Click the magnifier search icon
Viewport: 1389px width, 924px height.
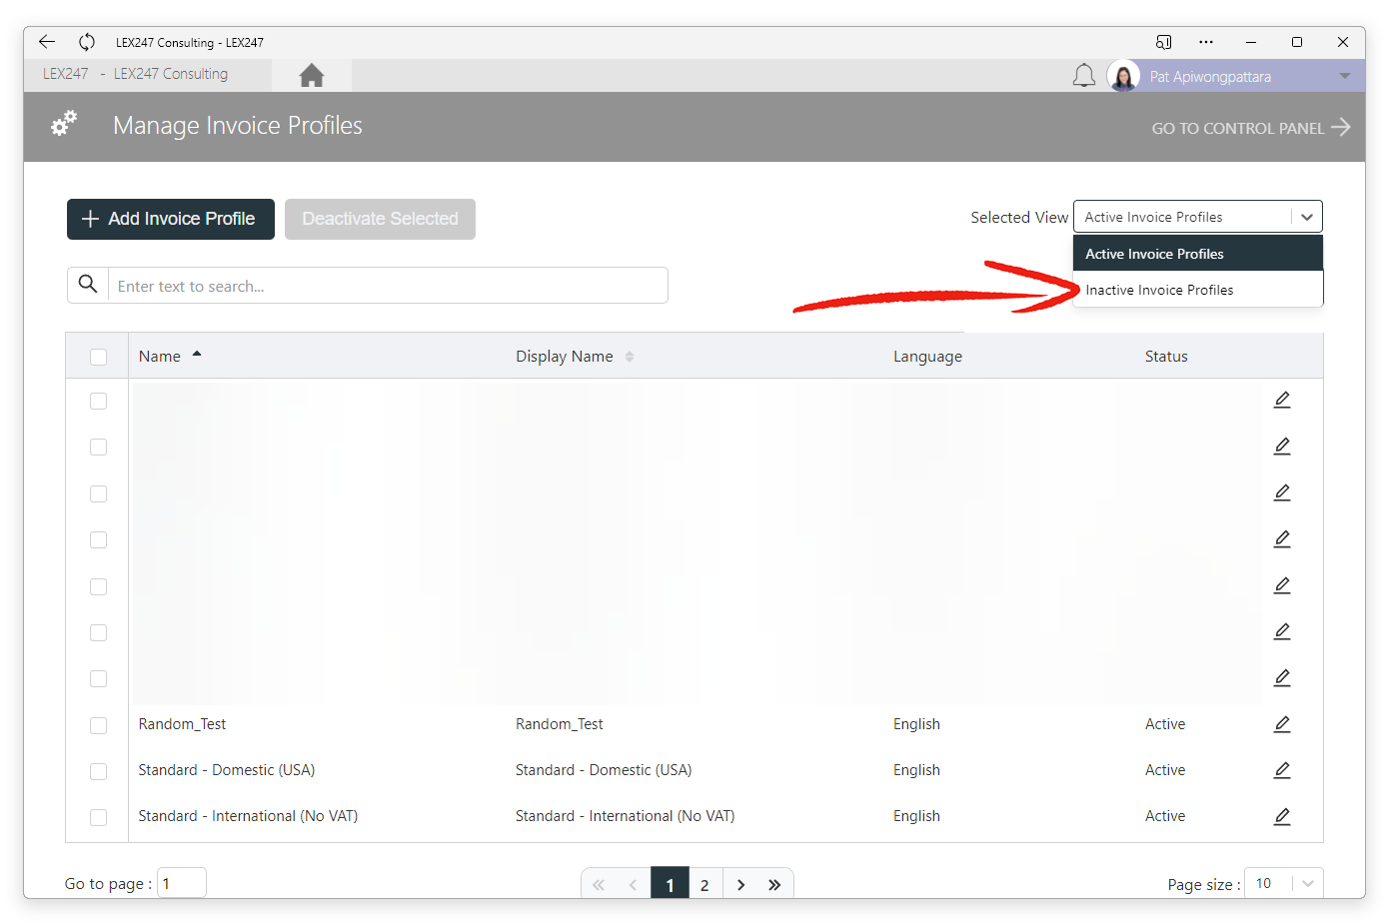(88, 285)
